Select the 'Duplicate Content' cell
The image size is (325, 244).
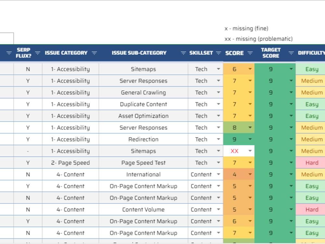coord(143,104)
